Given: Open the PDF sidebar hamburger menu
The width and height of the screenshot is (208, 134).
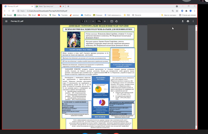Looking at the screenshot, I should 6,21.
